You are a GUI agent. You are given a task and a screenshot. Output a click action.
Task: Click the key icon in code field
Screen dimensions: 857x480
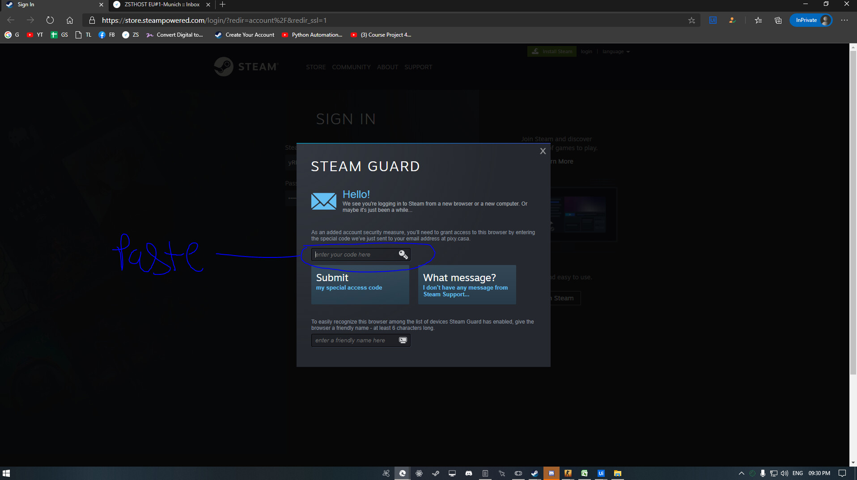[x=403, y=254]
